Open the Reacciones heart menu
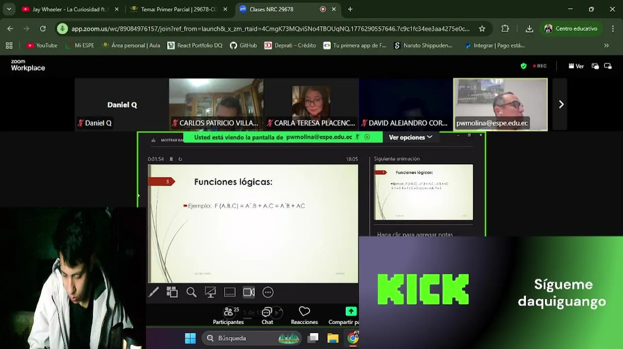Viewport: 623px width, 349px height. [304, 316]
